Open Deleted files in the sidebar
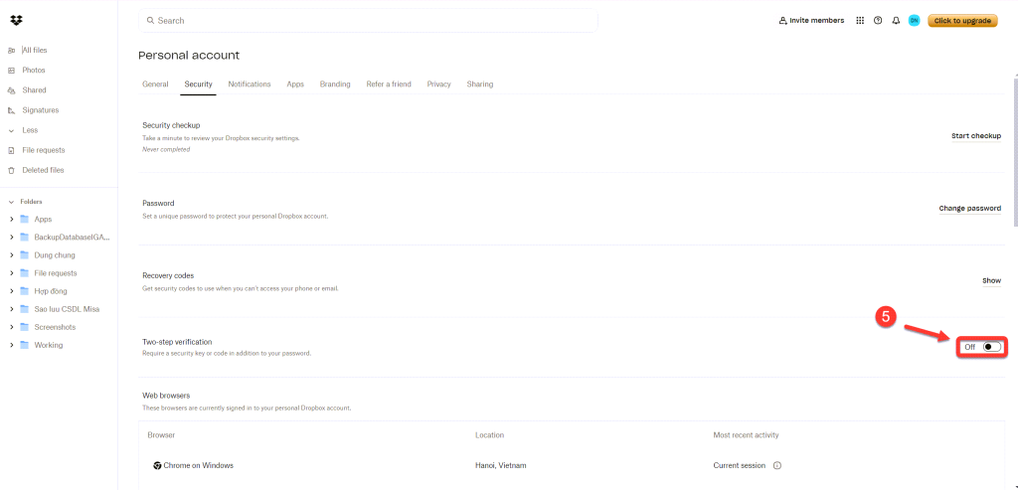The height and width of the screenshot is (490, 1018). 43,170
